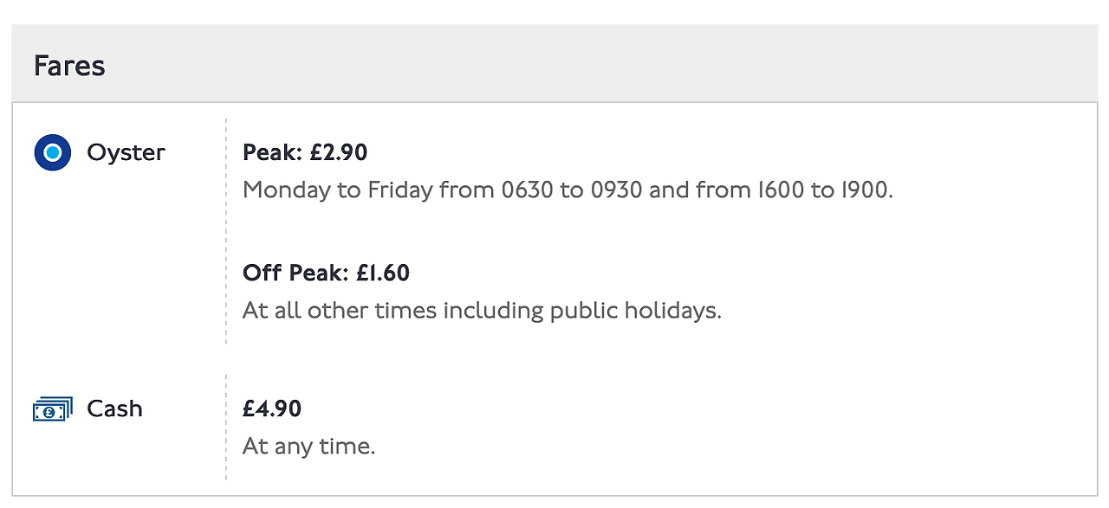Click the £2.90 peak fare price
This screenshot has height=508, width=1109.
pyautogui.click(x=339, y=153)
